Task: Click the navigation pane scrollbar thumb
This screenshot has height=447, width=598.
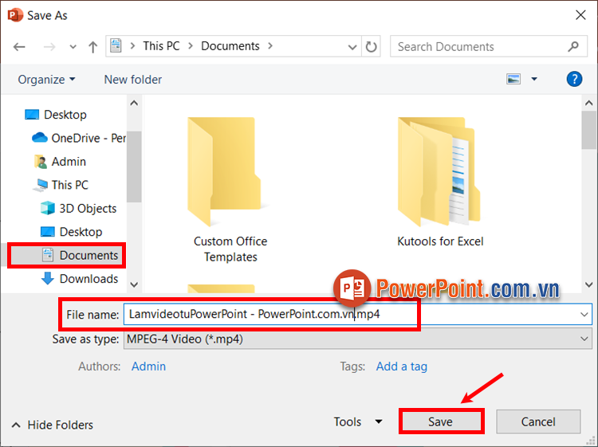Action: click(x=134, y=167)
